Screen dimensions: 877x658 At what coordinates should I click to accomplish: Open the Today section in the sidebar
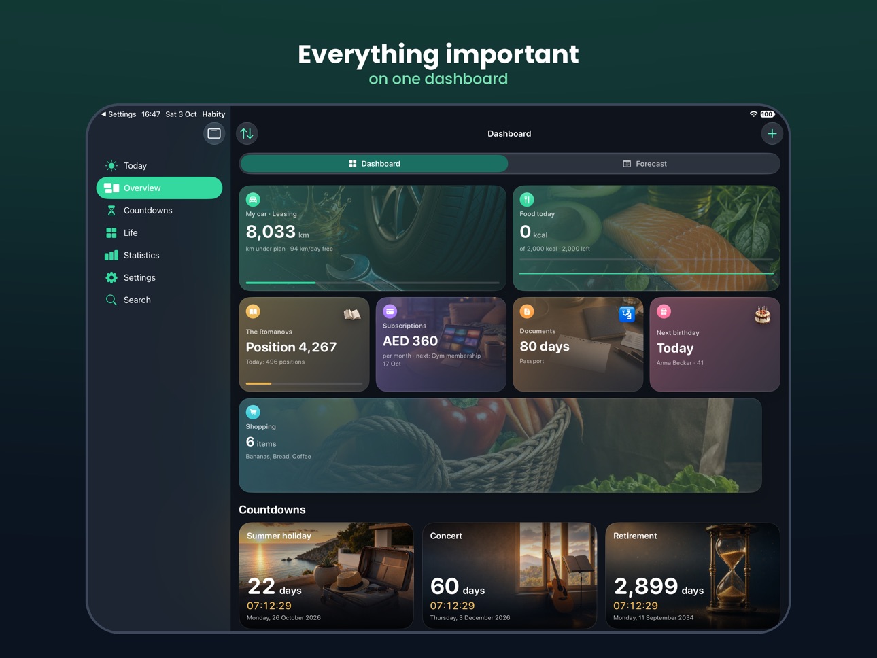pyautogui.click(x=159, y=166)
